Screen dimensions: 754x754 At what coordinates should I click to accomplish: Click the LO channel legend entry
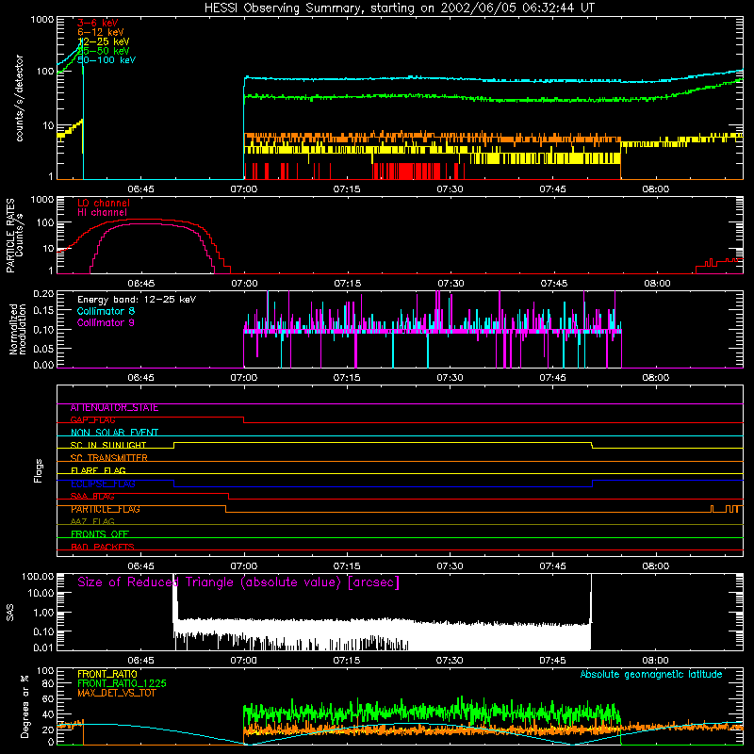point(104,203)
